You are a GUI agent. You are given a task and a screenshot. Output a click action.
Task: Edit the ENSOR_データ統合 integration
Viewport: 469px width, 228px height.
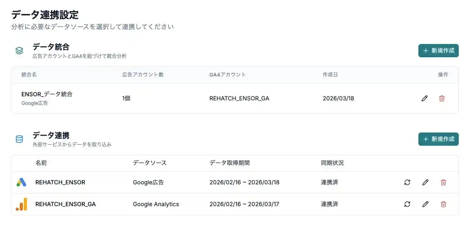(425, 98)
